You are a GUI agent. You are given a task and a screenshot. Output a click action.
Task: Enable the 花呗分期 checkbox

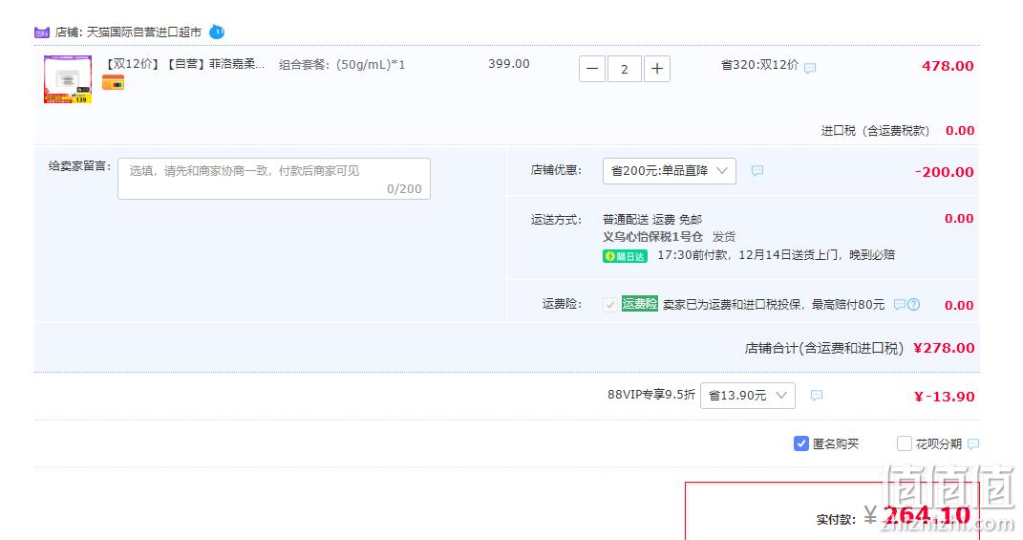click(x=905, y=443)
